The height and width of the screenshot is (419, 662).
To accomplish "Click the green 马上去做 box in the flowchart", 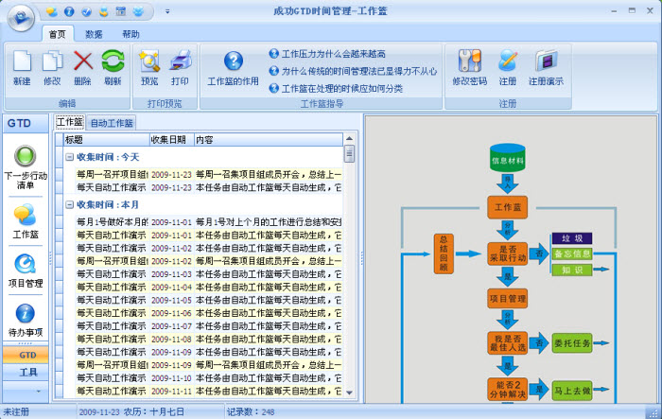I will click(572, 391).
